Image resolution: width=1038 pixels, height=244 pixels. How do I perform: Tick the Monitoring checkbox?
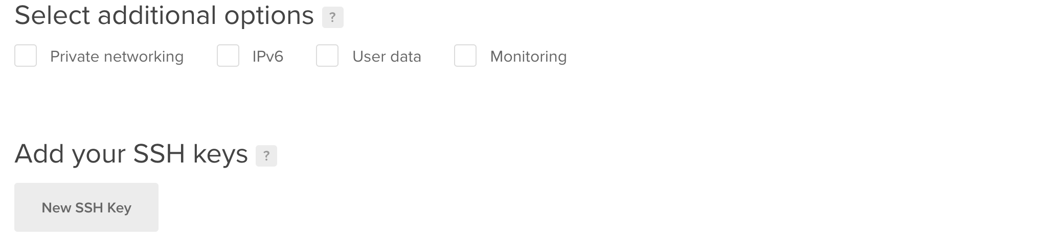click(x=465, y=56)
